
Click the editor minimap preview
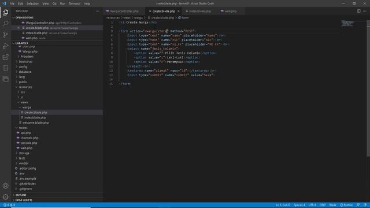point(347,23)
